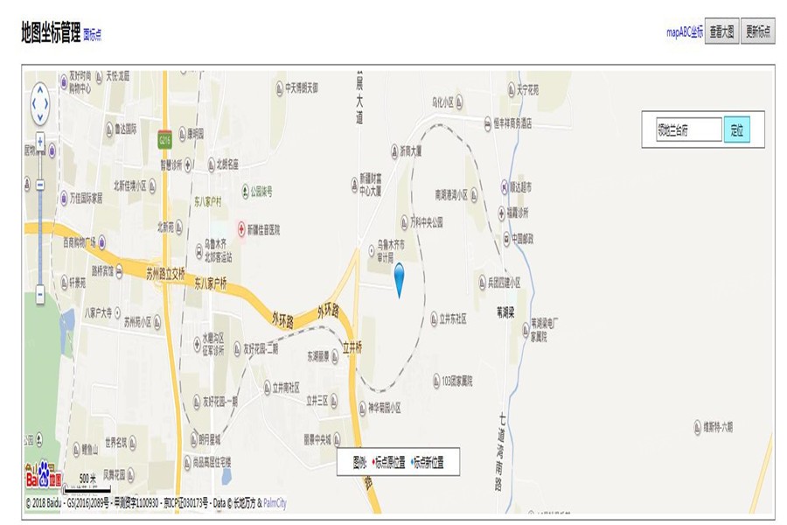This screenshot has width=787, height=525.
Task: Click the 中国邮政 post office icon
Action: [x=507, y=239]
